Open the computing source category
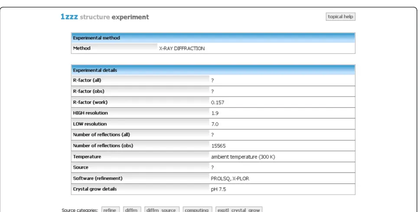The width and height of the screenshot is (420, 212). point(197,210)
